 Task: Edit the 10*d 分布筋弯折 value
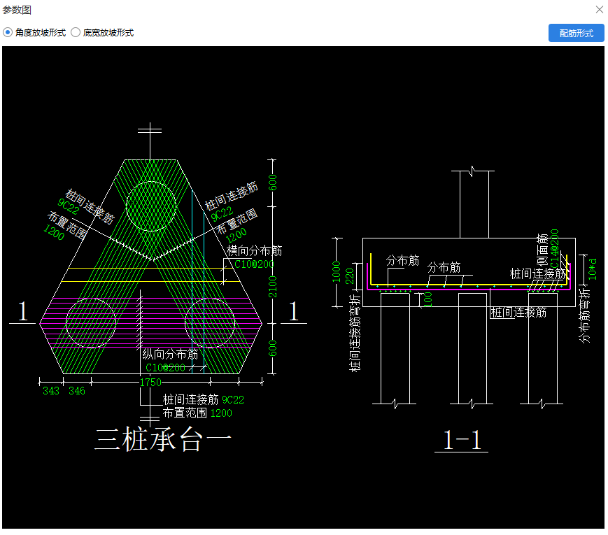click(x=592, y=269)
